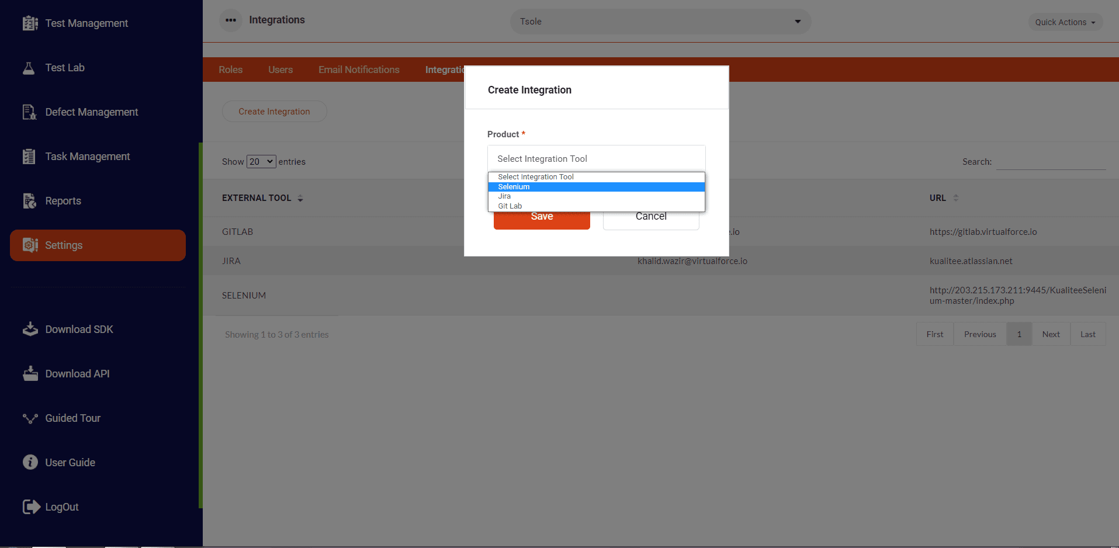Switch to the Roles tab
Screen dimensions: 1119x548
click(x=230, y=70)
